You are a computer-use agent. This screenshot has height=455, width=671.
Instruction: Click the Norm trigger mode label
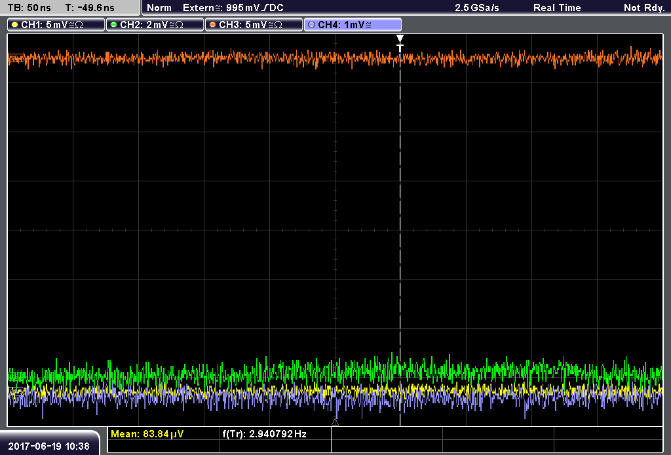pos(159,8)
